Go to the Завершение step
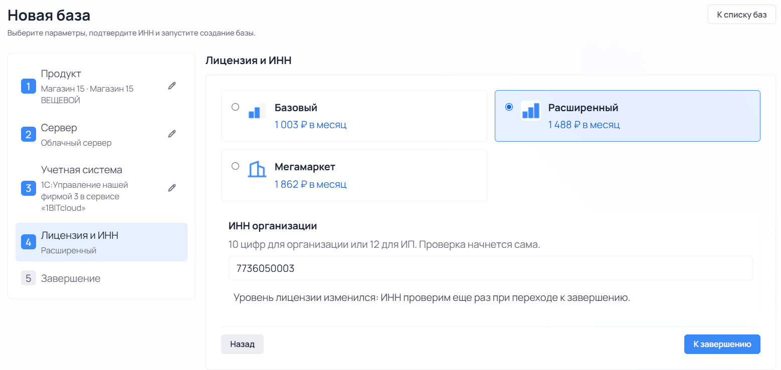781x370 pixels. (x=101, y=278)
